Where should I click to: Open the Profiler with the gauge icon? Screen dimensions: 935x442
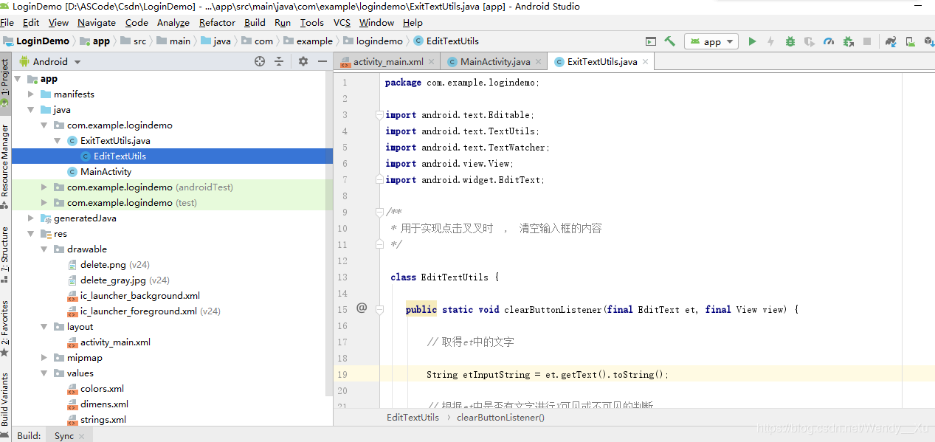pyautogui.click(x=829, y=41)
